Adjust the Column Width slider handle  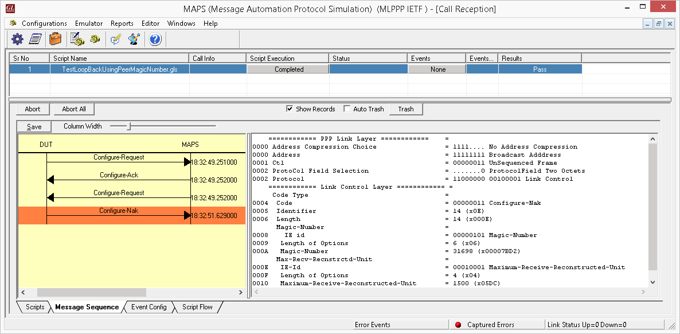coord(129,126)
